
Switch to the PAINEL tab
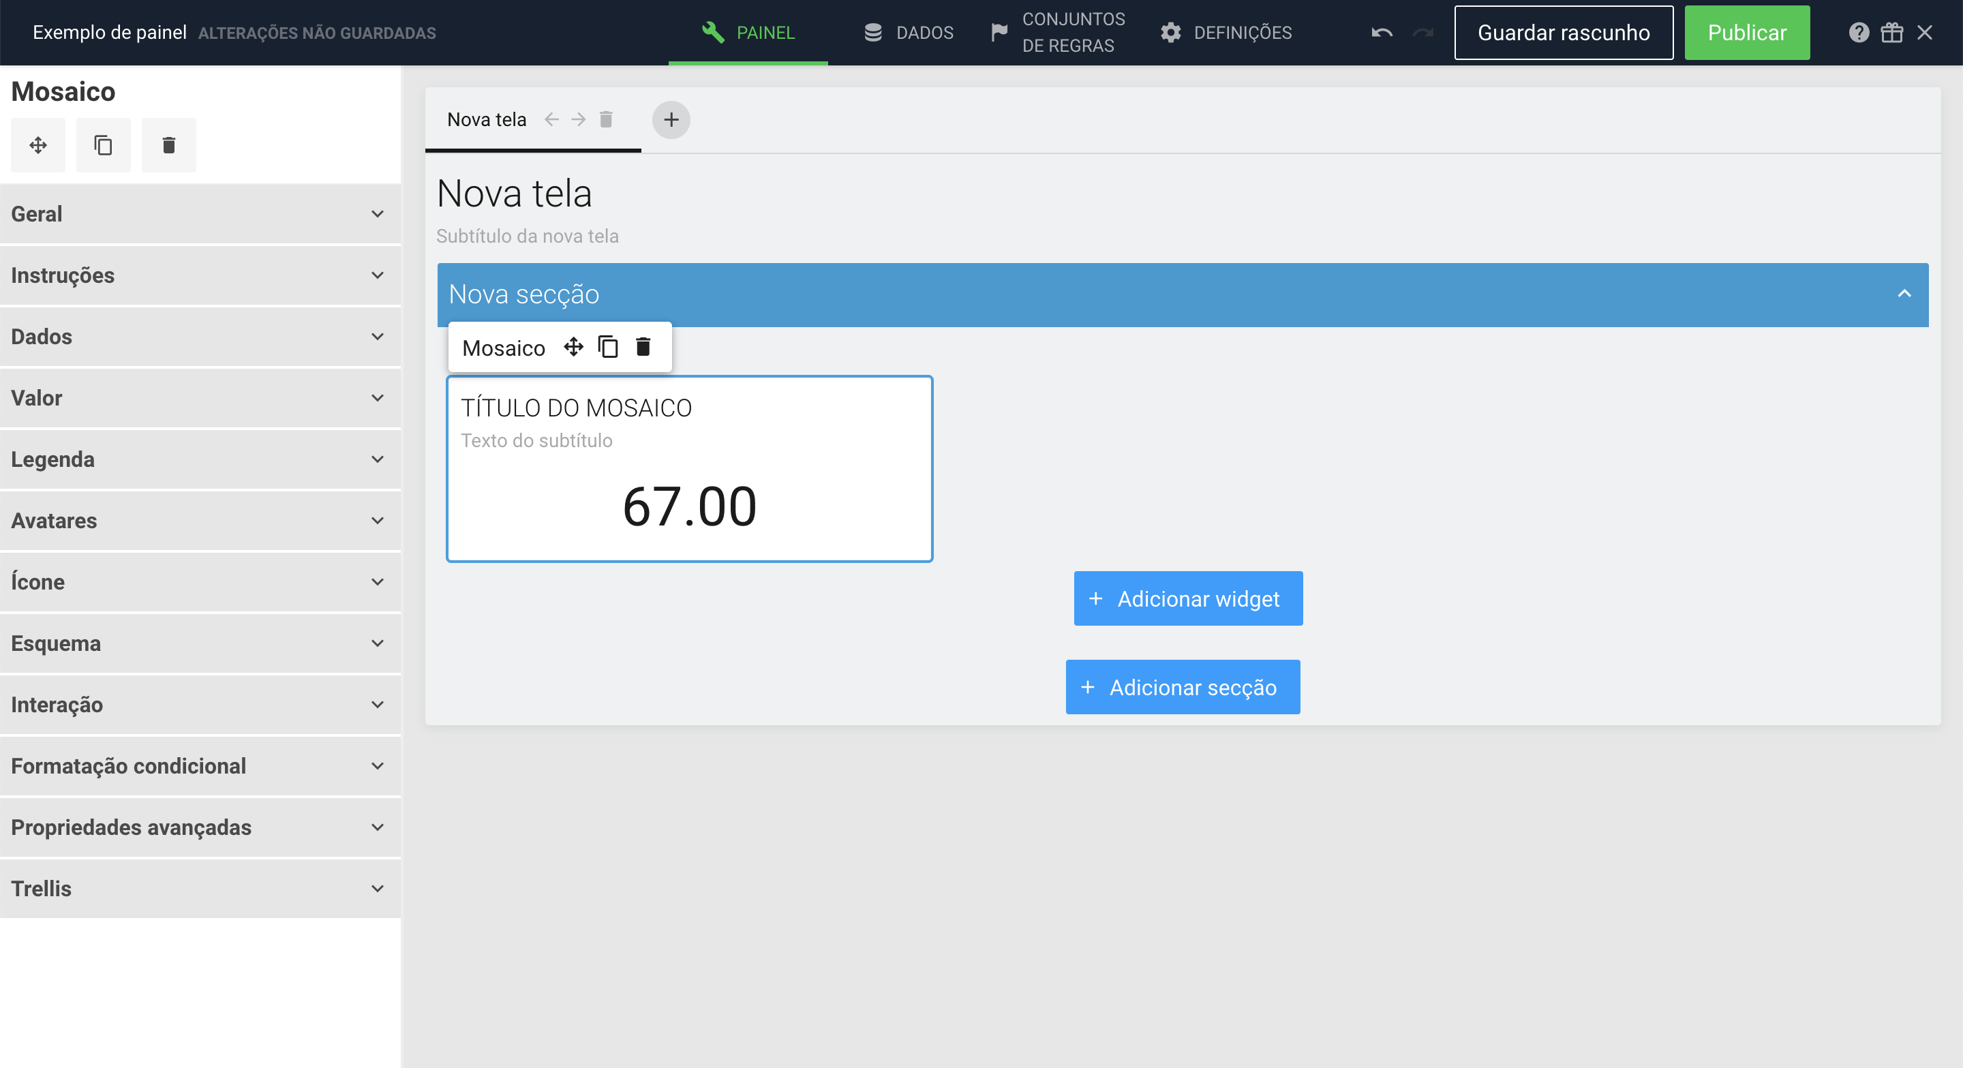tap(748, 33)
